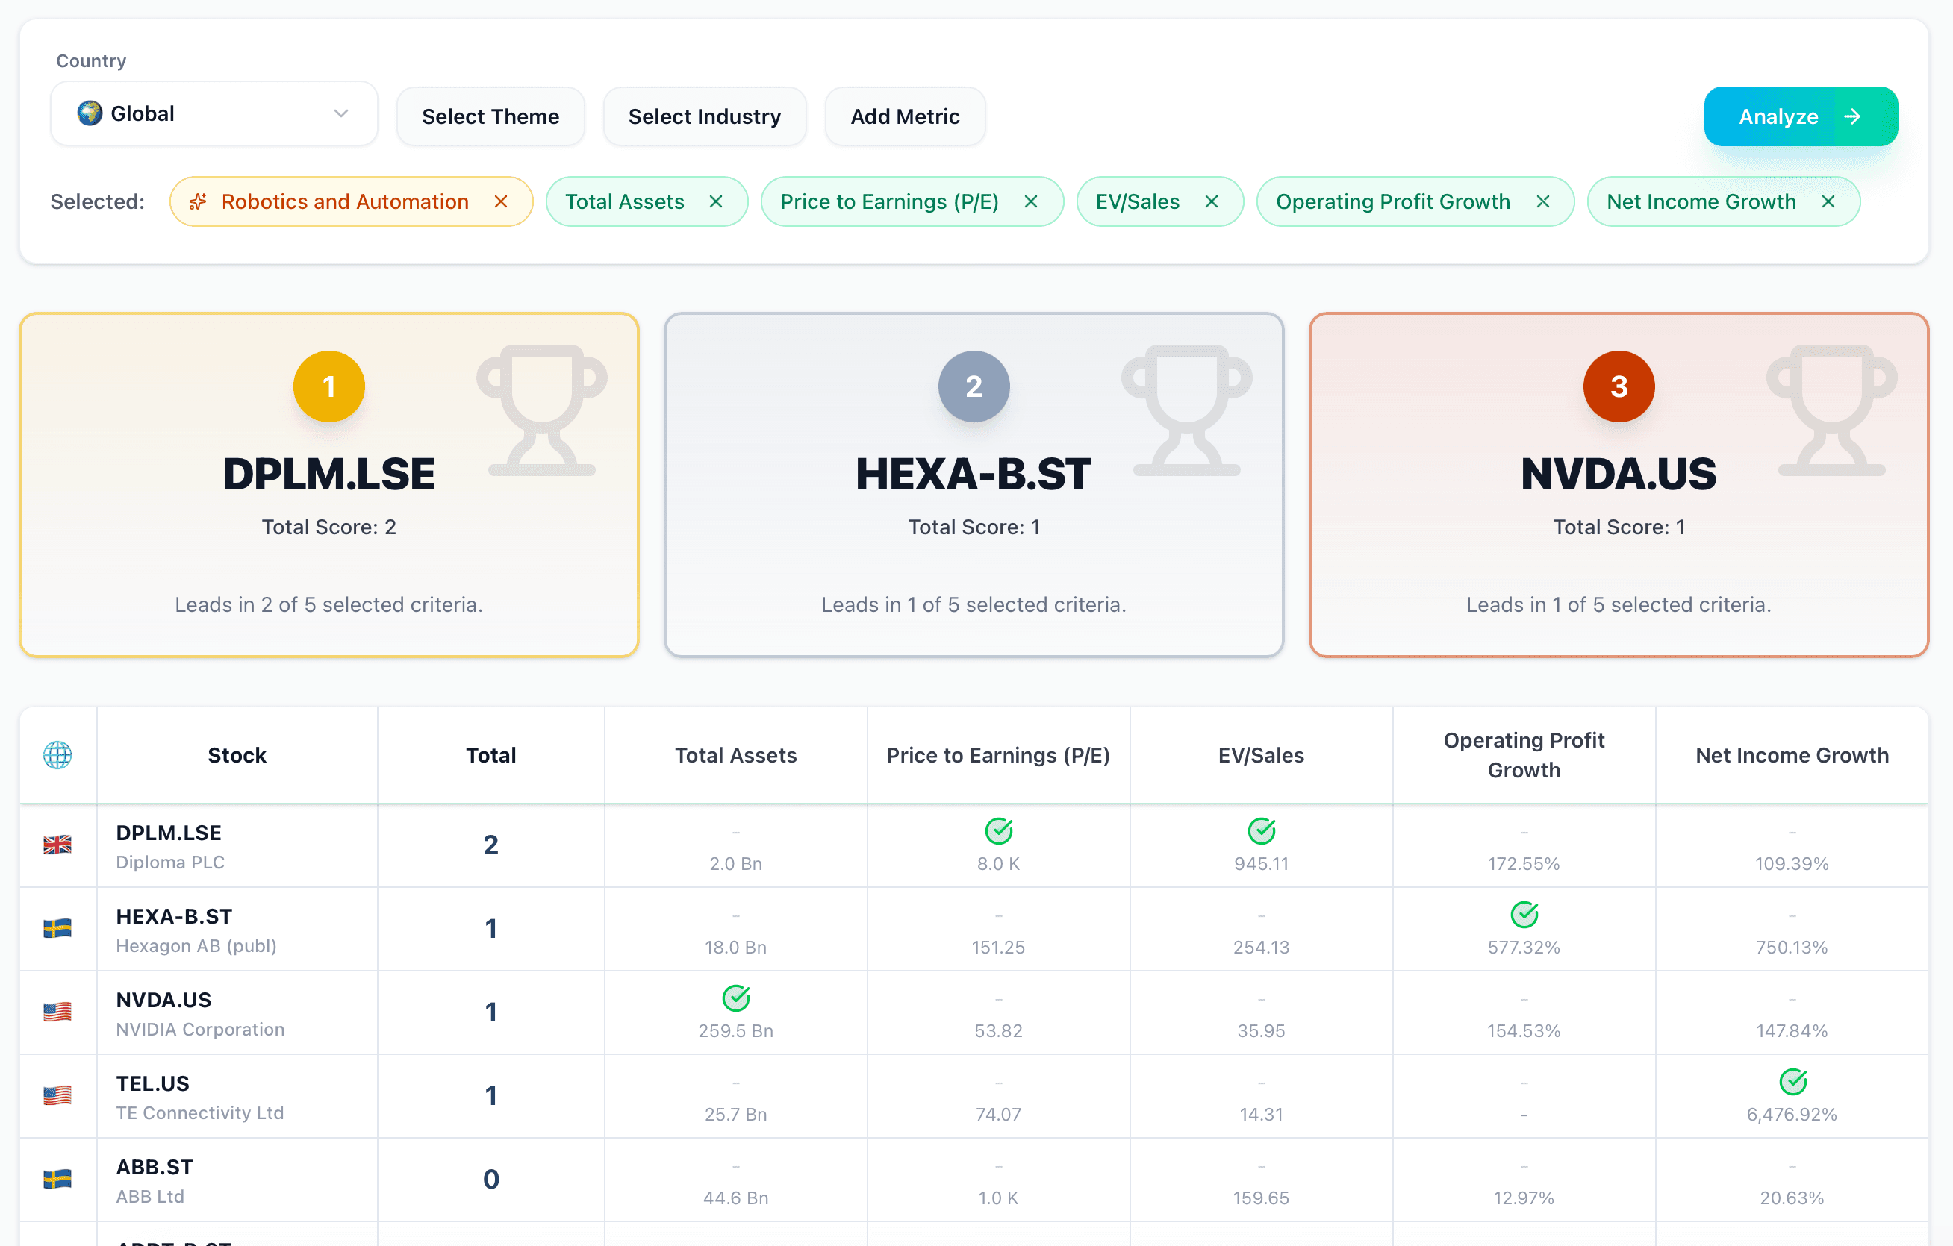Screen dimensions: 1953x1246
Task: Click the Add Metric button
Action: tap(905, 116)
